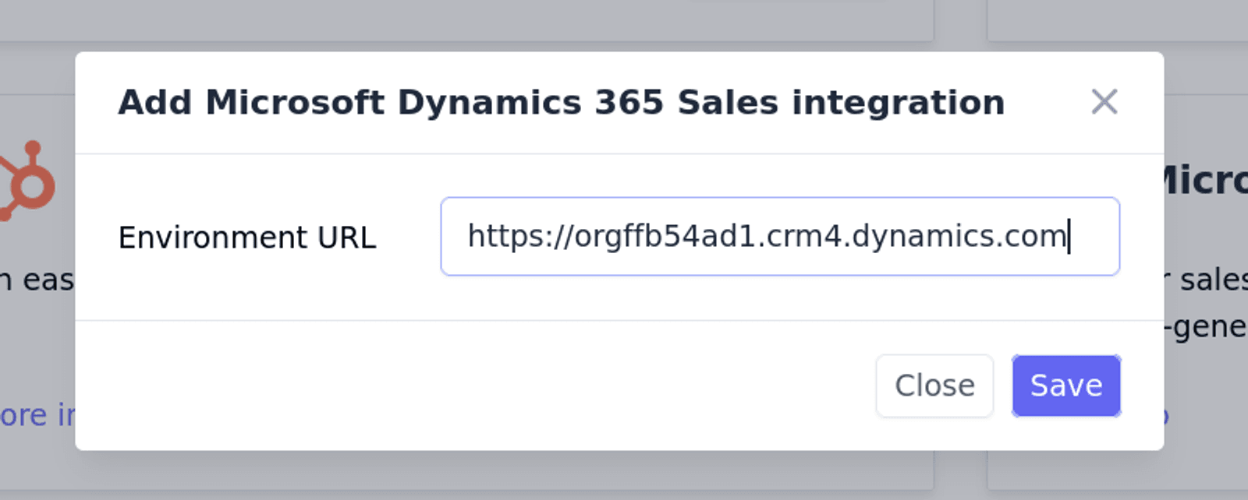Image resolution: width=1248 pixels, height=500 pixels.
Task: Tap the close cross in the top right corner
Action: point(1106,102)
